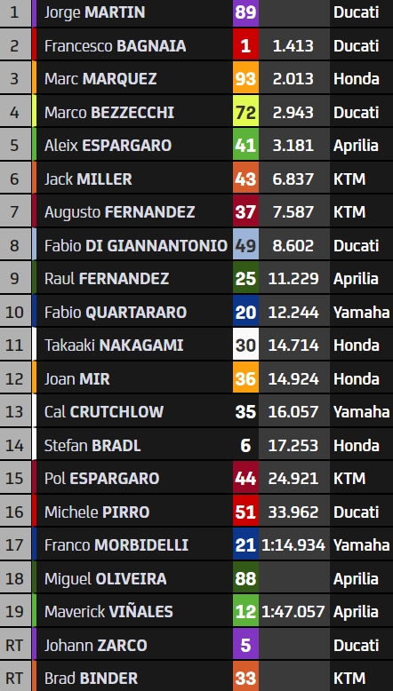Click the 24.921 gap for Pol ESPARGARO

(x=293, y=479)
